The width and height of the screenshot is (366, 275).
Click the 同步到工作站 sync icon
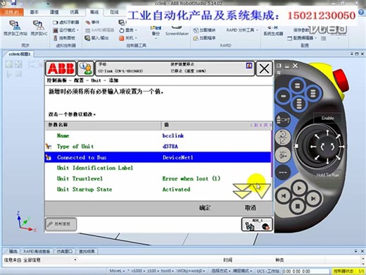(15, 28)
